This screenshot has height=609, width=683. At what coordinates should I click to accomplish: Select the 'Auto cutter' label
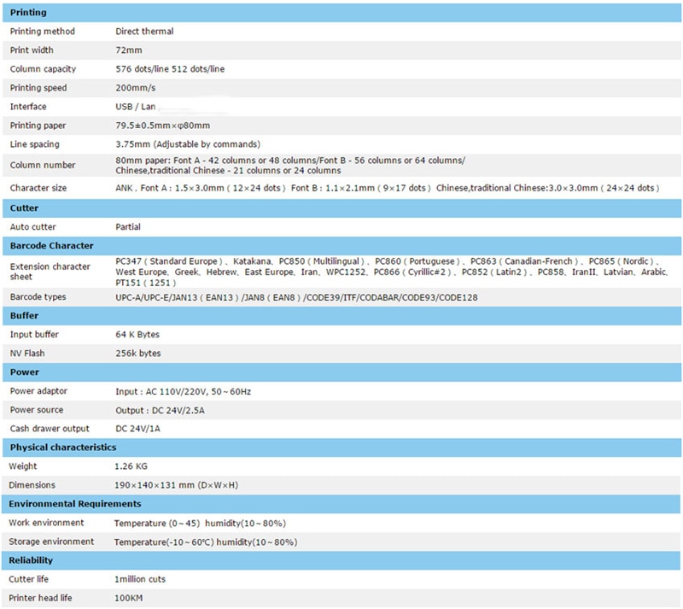click(32, 226)
